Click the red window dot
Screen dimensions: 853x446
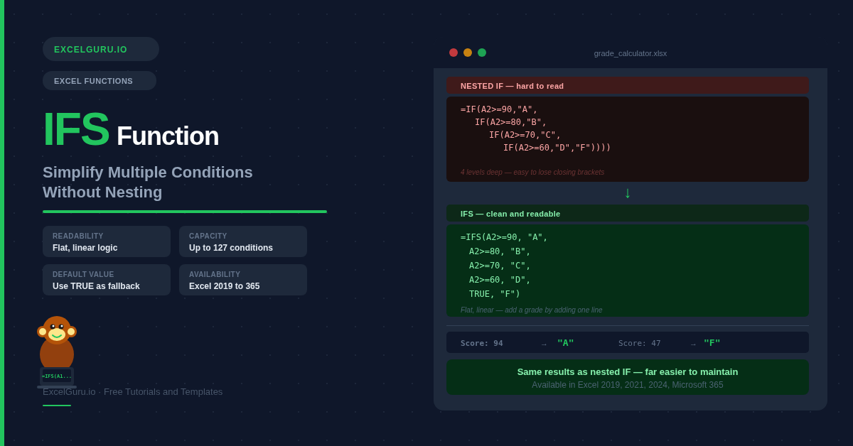454,53
